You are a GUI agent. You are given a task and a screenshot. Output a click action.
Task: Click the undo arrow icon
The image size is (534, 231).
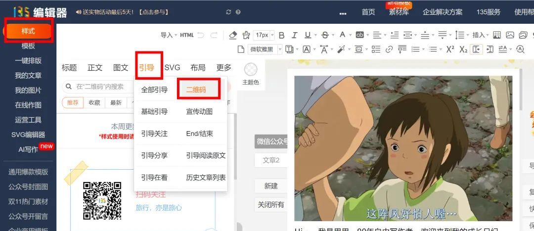(201, 35)
